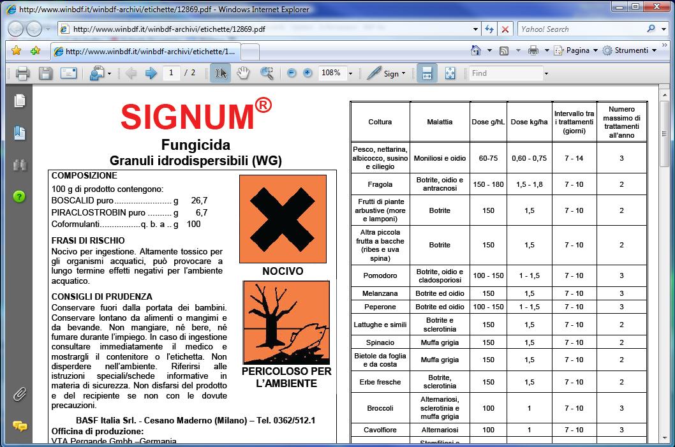675x447 pixels.
Task: Click the vertical scrollbar up arrow
Action: [x=665, y=94]
